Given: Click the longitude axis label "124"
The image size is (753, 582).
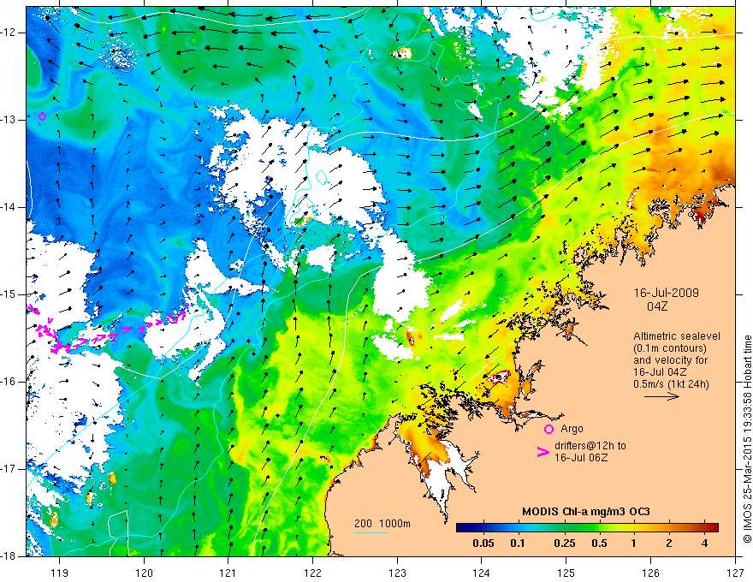Looking at the screenshot, I should click(481, 573).
